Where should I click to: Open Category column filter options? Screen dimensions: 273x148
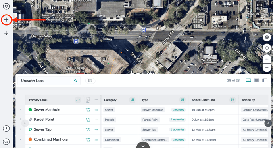pyautogui.click(x=132, y=100)
